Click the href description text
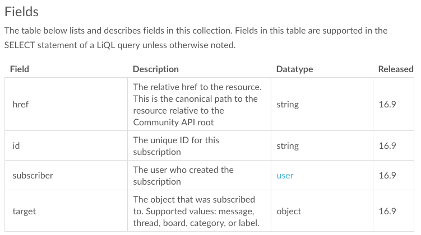 pyautogui.click(x=197, y=105)
